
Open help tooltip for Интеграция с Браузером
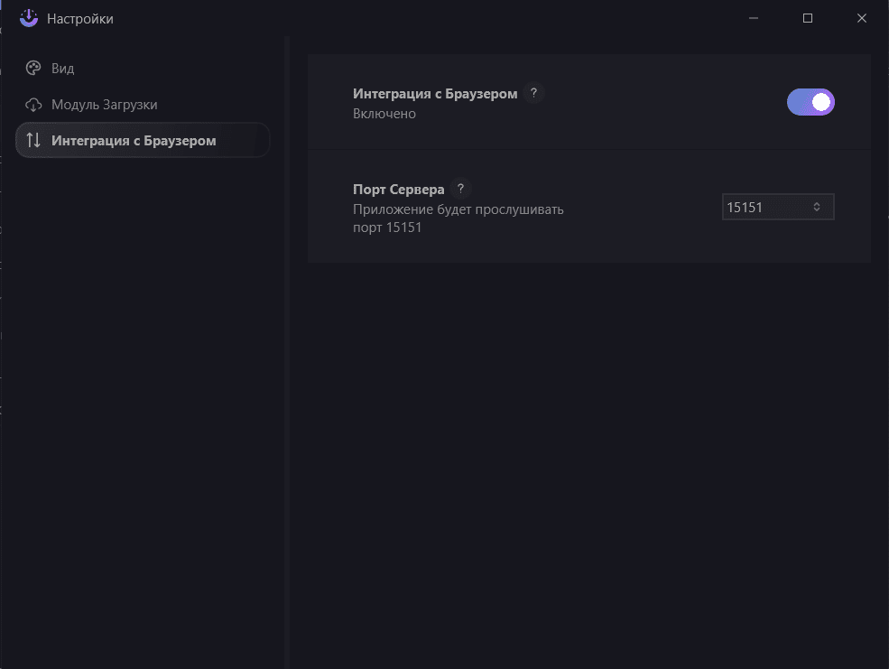(x=533, y=93)
